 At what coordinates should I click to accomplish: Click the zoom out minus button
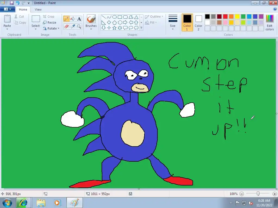(242, 194)
